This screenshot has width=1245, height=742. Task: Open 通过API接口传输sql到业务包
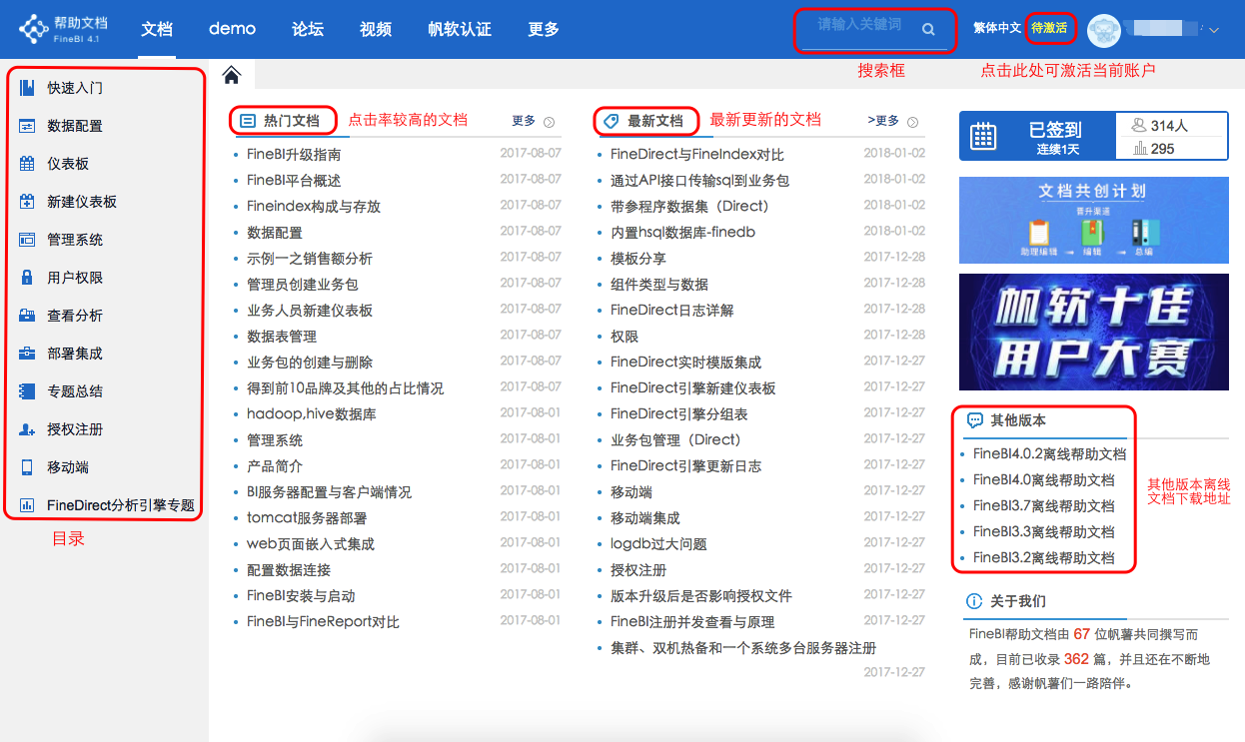[699, 181]
